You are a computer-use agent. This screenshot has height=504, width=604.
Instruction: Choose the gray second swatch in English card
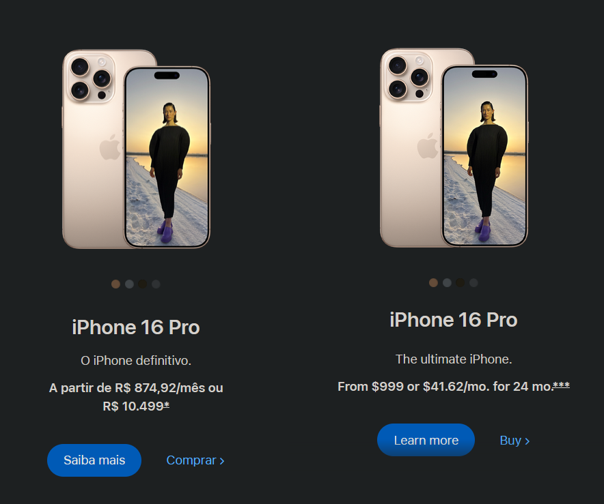pyautogui.click(x=447, y=282)
